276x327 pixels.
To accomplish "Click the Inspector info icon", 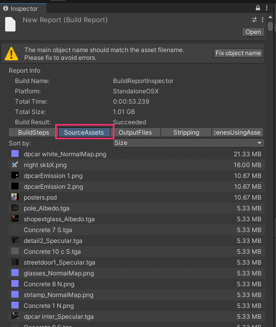I will tap(6, 8).
